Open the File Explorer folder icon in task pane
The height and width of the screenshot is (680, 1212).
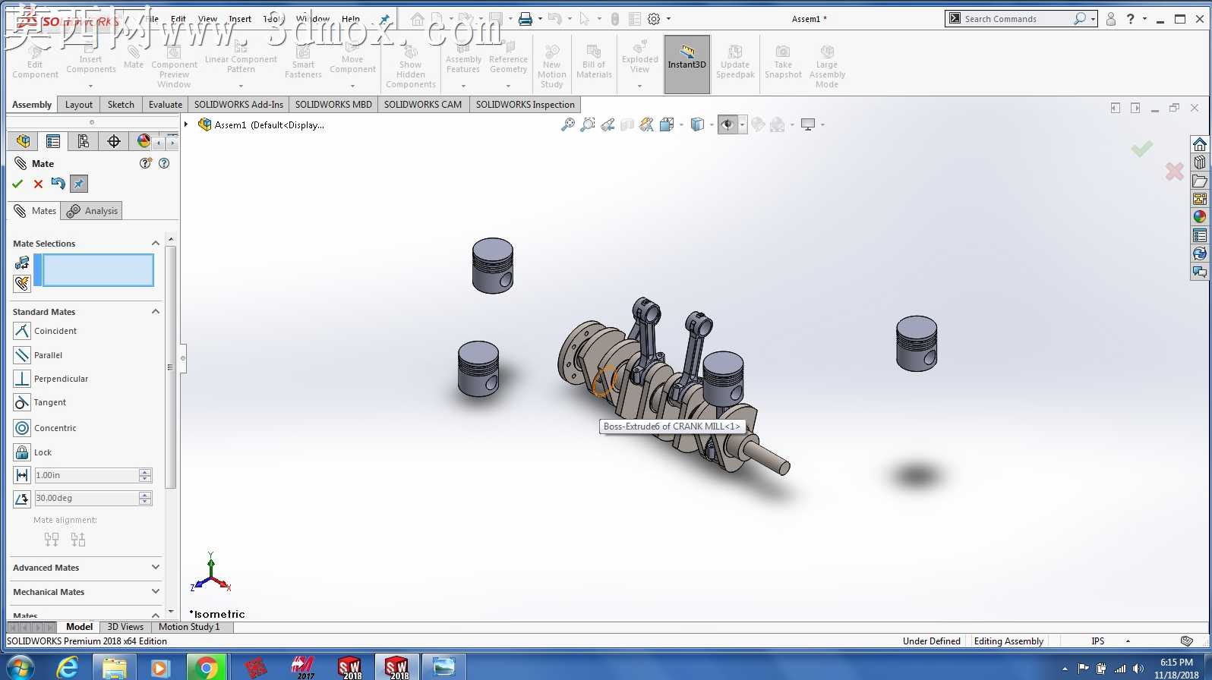[1200, 181]
